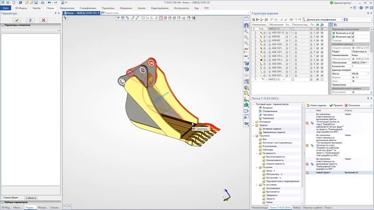Image resolution: width=374 pixels, height=210 pixels.
Task: Close the Ковш document tab
Action: tap(98, 13)
